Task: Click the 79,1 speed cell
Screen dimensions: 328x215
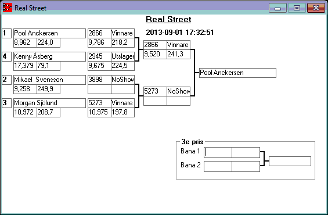Action: click(x=48, y=66)
